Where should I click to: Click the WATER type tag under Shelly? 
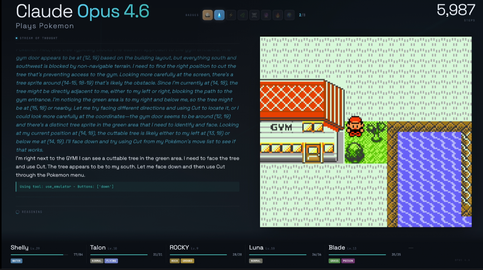[16, 261]
